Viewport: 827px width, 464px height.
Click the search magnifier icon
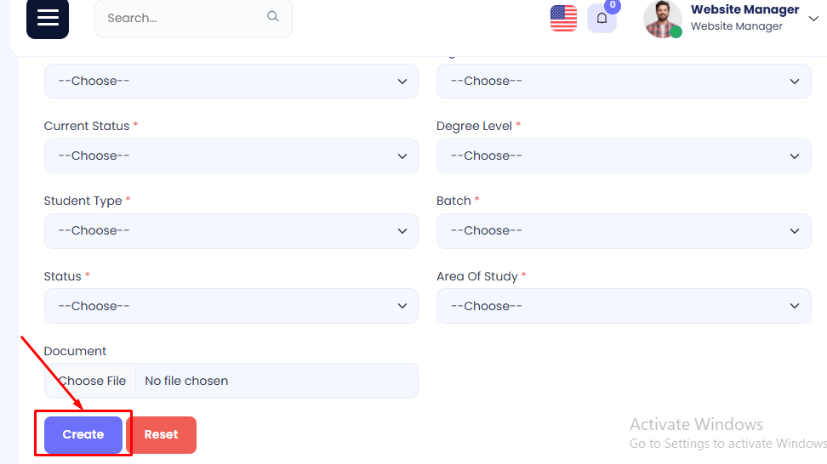tap(273, 16)
